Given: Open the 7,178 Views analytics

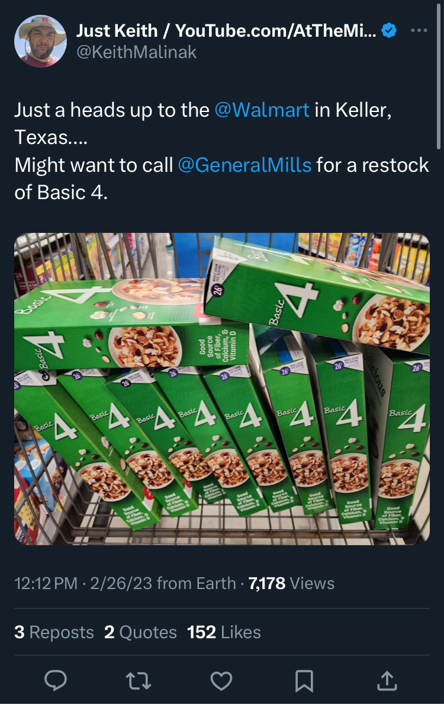Looking at the screenshot, I should 291,583.
